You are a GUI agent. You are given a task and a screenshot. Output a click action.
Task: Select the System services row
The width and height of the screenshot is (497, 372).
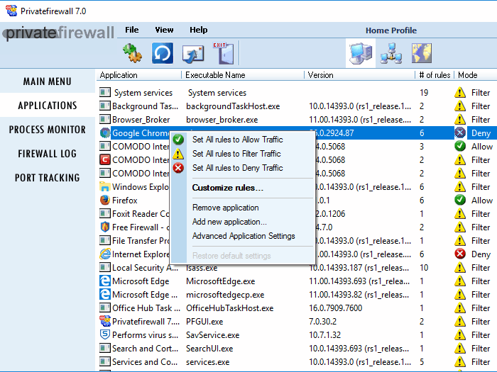(x=297, y=93)
